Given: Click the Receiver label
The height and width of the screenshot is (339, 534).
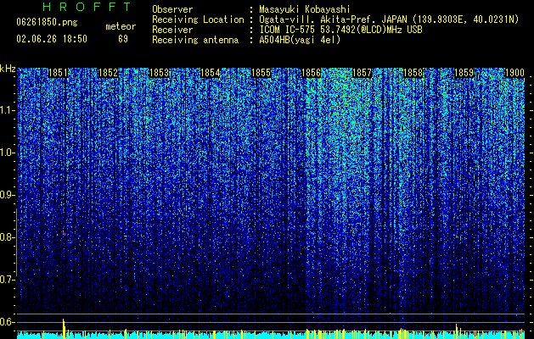Looking at the screenshot, I should pyautogui.click(x=172, y=30).
